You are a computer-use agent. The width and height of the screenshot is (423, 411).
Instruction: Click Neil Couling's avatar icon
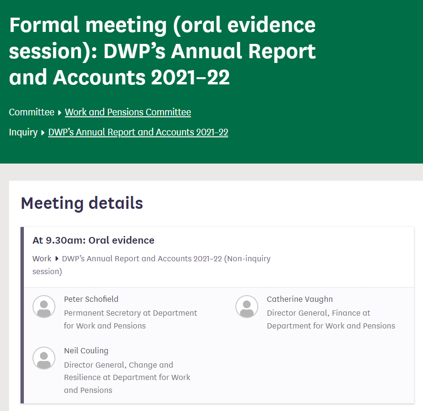[x=44, y=358]
